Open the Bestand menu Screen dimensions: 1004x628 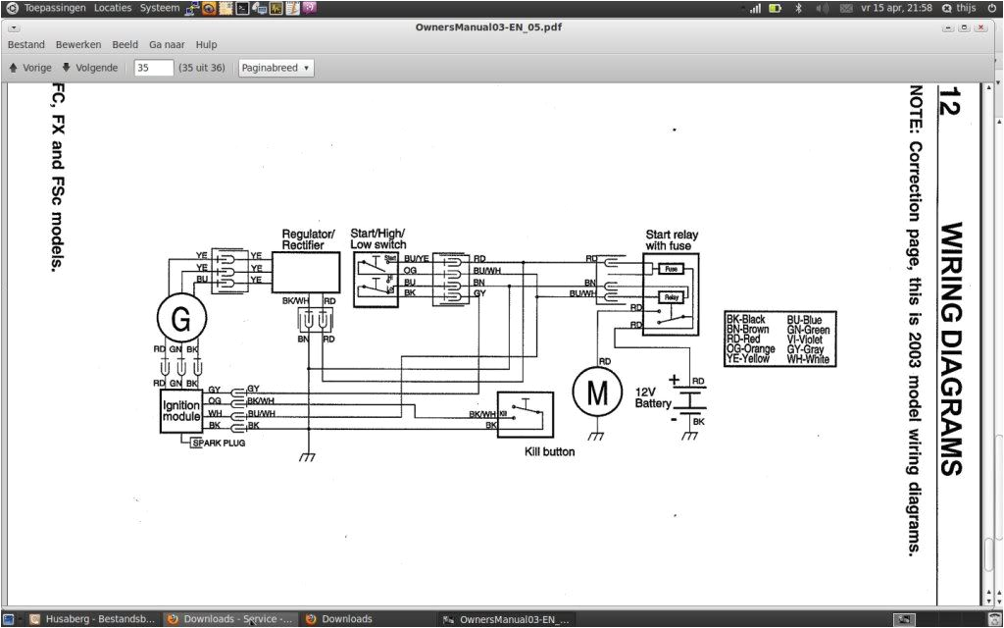pos(25,44)
